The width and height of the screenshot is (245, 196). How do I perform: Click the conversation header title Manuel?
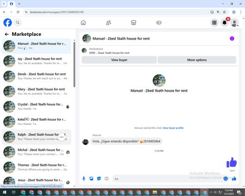click(x=121, y=39)
